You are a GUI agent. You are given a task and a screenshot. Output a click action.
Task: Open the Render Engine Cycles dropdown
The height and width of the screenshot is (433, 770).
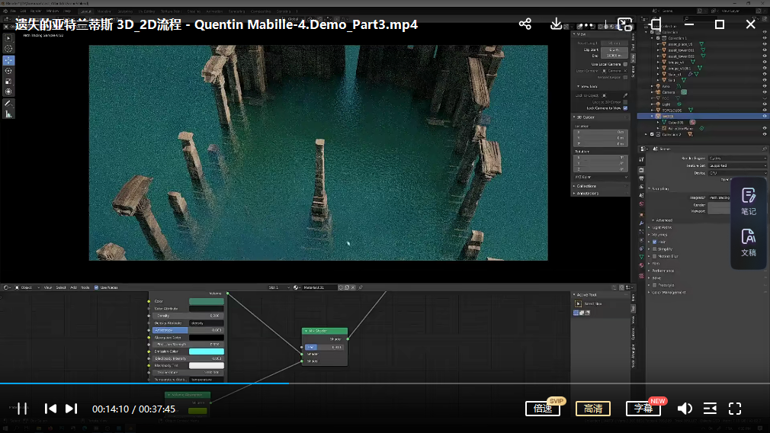tap(736, 159)
